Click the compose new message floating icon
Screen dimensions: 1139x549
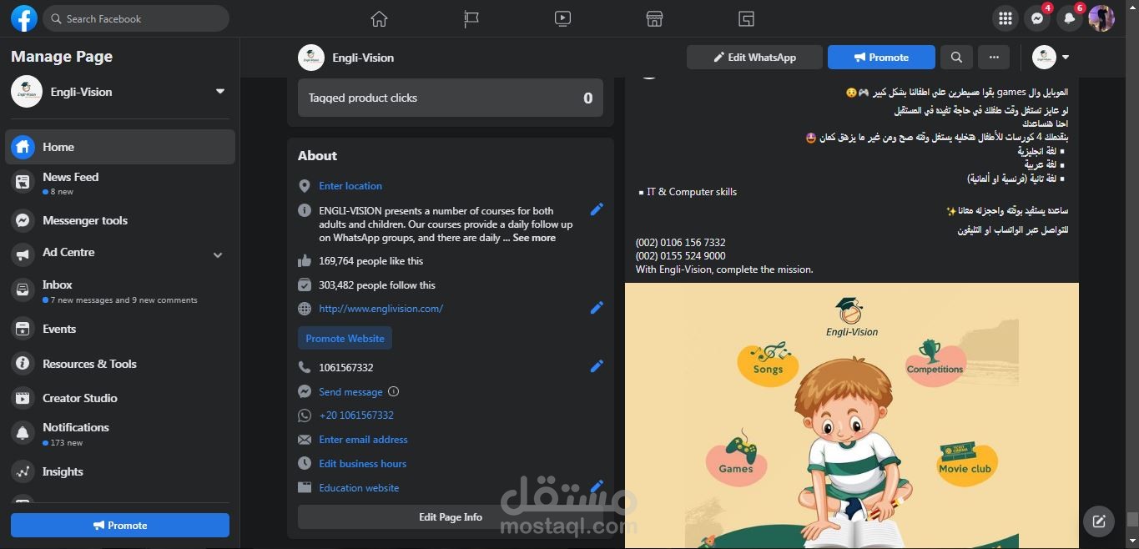point(1099,521)
